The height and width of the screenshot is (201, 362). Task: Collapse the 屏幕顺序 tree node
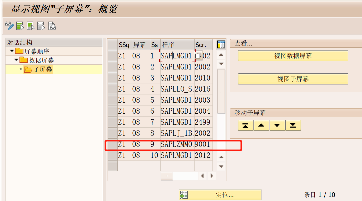coord(12,51)
